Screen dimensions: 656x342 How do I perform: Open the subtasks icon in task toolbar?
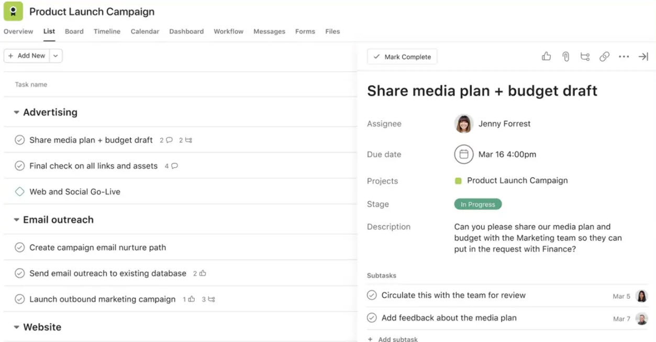tap(585, 56)
